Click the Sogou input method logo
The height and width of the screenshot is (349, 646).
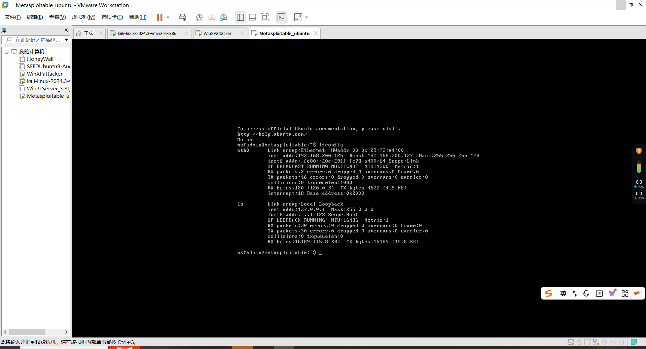point(549,294)
